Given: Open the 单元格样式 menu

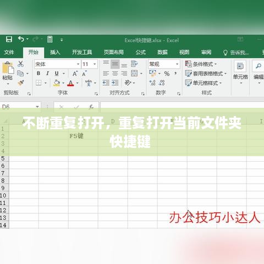Looking at the screenshot, I should pos(204,83).
